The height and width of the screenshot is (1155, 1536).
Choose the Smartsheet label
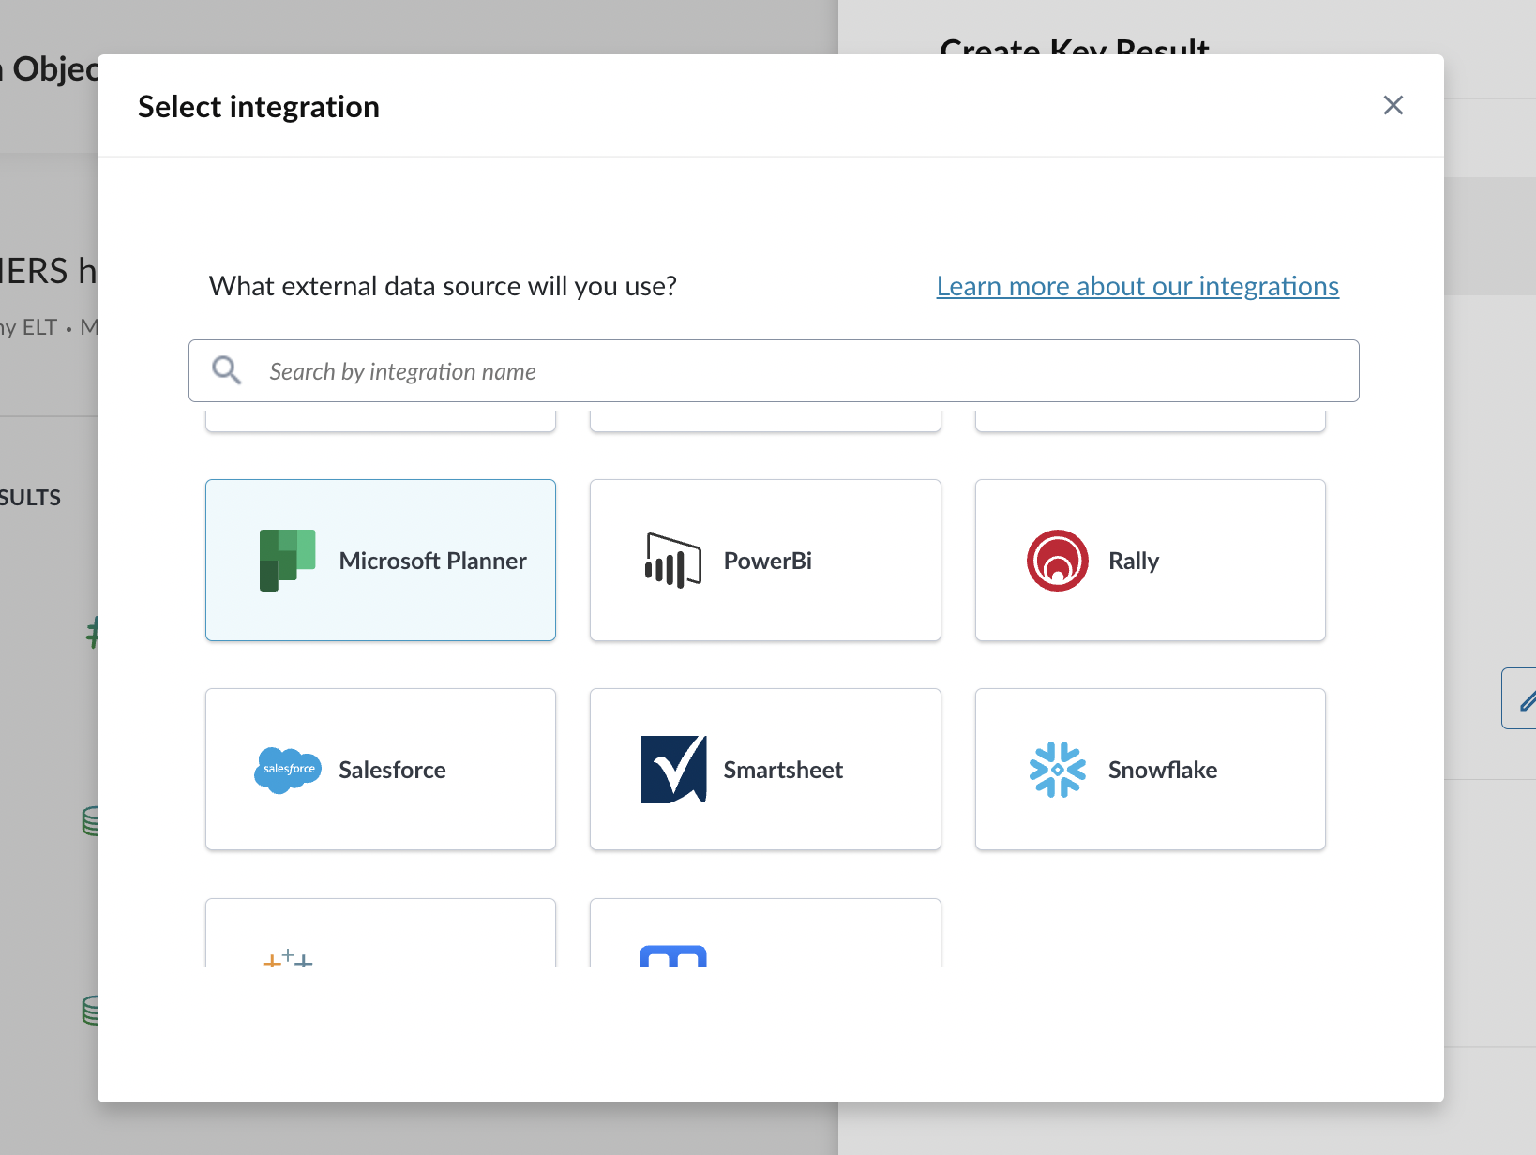[x=783, y=770]
